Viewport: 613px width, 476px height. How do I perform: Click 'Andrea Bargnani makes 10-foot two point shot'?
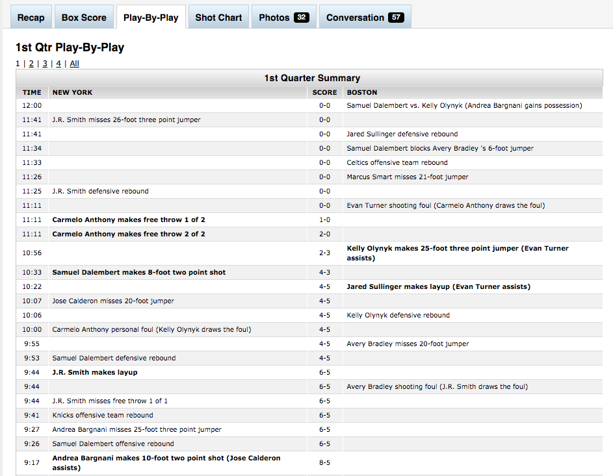[166, 463]
